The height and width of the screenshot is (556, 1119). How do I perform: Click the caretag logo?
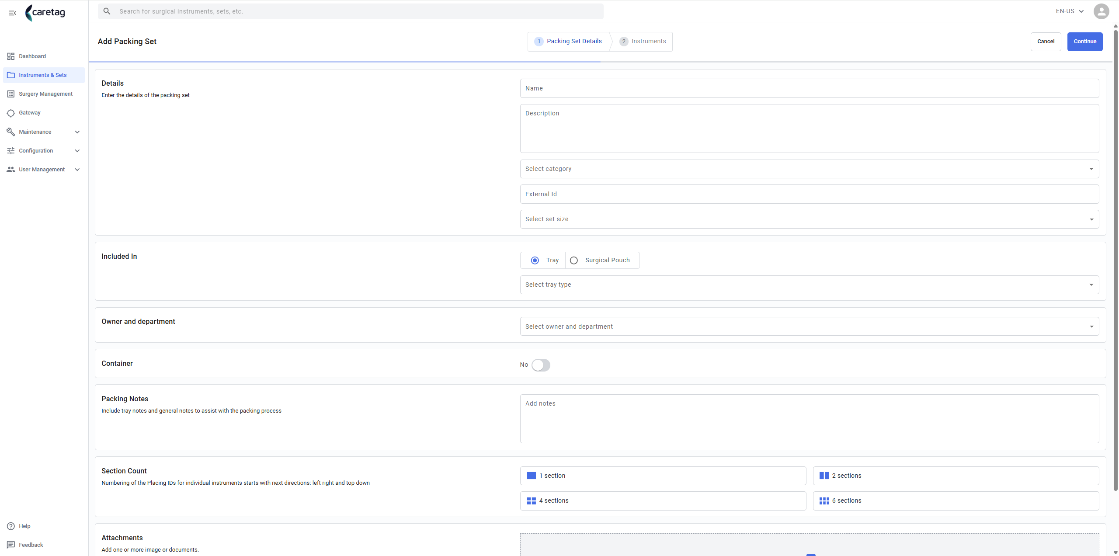tap(45, 13)
